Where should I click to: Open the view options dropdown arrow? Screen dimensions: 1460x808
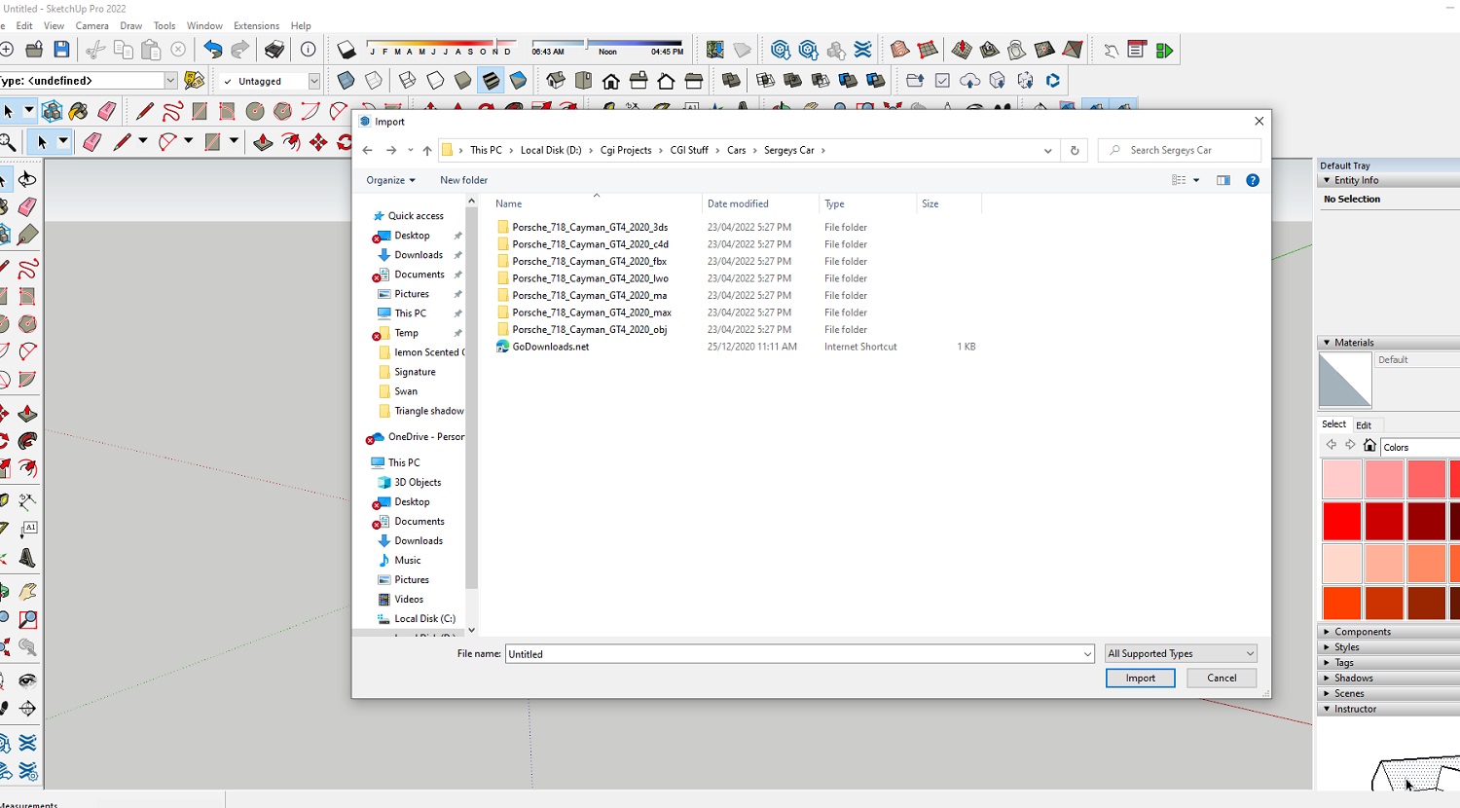(1196, 180)
